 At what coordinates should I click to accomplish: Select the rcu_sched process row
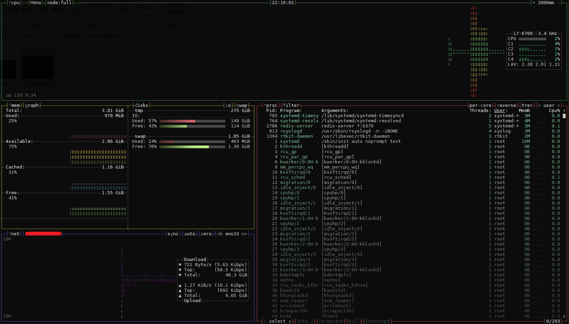[413, 177]
